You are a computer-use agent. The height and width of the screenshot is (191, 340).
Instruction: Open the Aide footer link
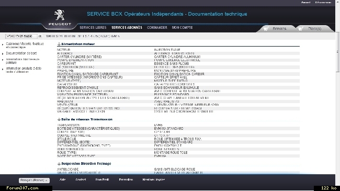pyautogui.click(x=62, y=179)
